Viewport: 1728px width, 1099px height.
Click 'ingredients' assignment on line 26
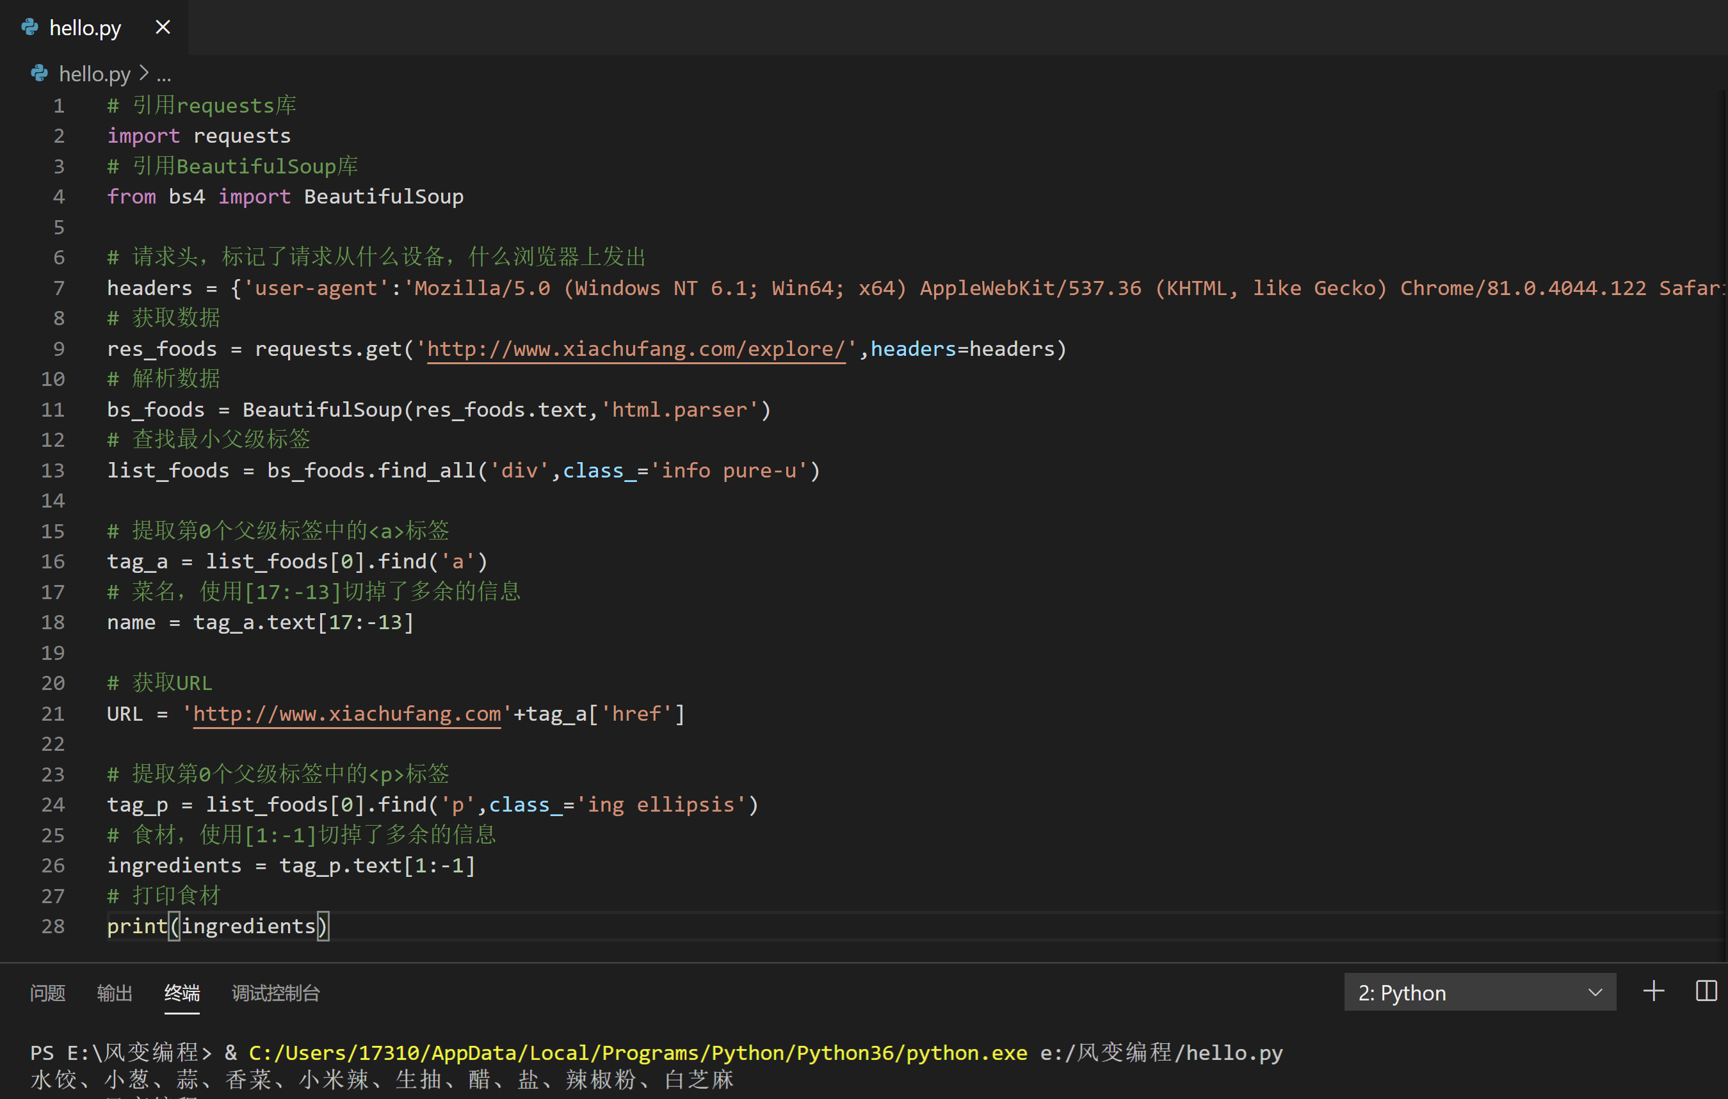click(174, 866)
